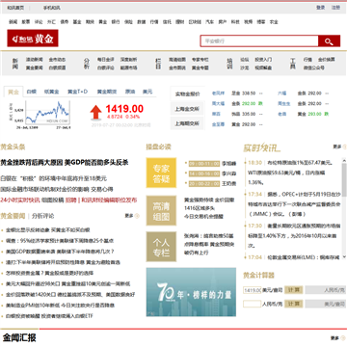Open 滚动新闻 under 新闻 section
Screen dimensions: 347x347
(x=35, y=60)
